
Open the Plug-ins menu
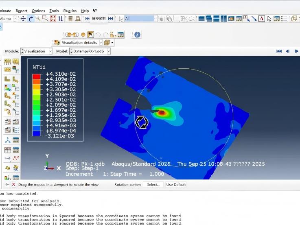(70, 11)
